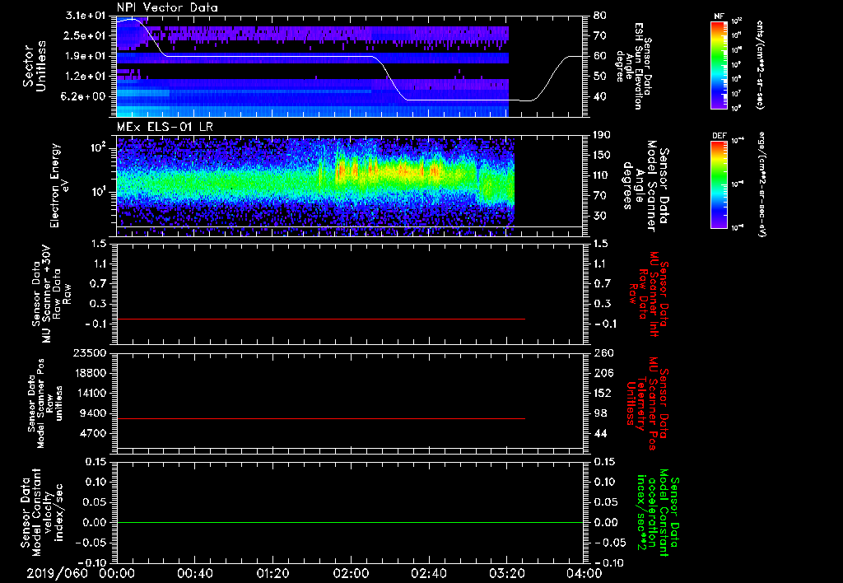Select the red "MU Scanner Int Raw Data" label
843x583 pixels.
[648, 294]
